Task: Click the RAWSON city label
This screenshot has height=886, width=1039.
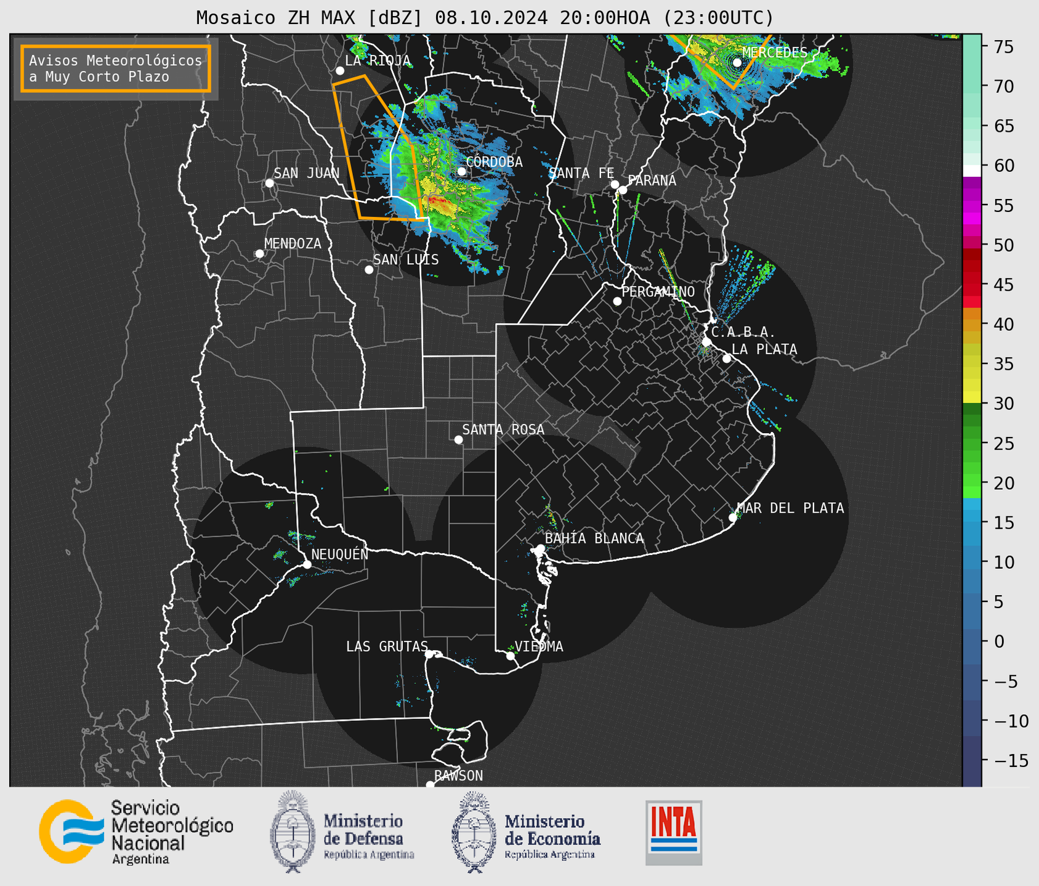Action: click(x=458, y=776)
